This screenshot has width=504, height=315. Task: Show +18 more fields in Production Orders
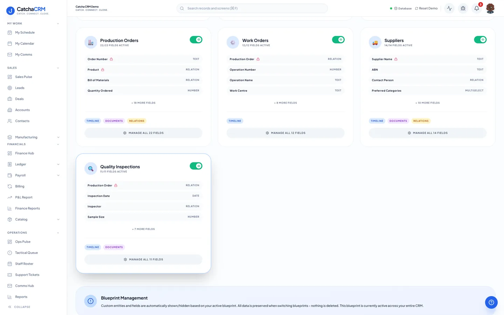[143, 103]
